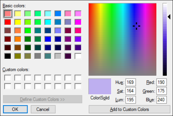Choose the dark maroon-red swatch in the fourth row
173x116 pixels.
click(8, 39)
